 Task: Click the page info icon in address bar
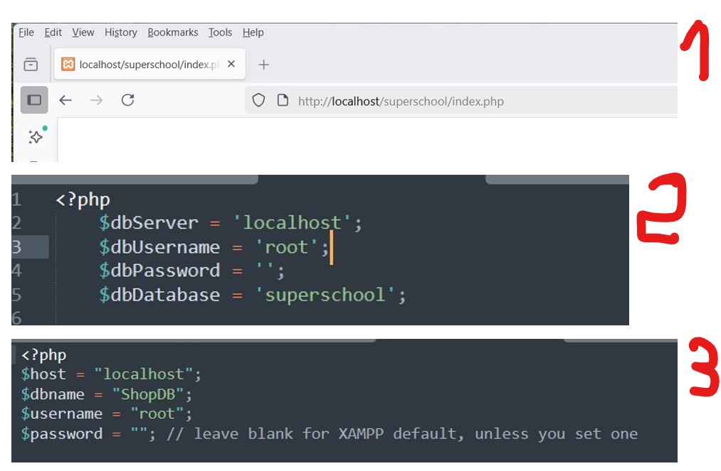click(283, 101)
